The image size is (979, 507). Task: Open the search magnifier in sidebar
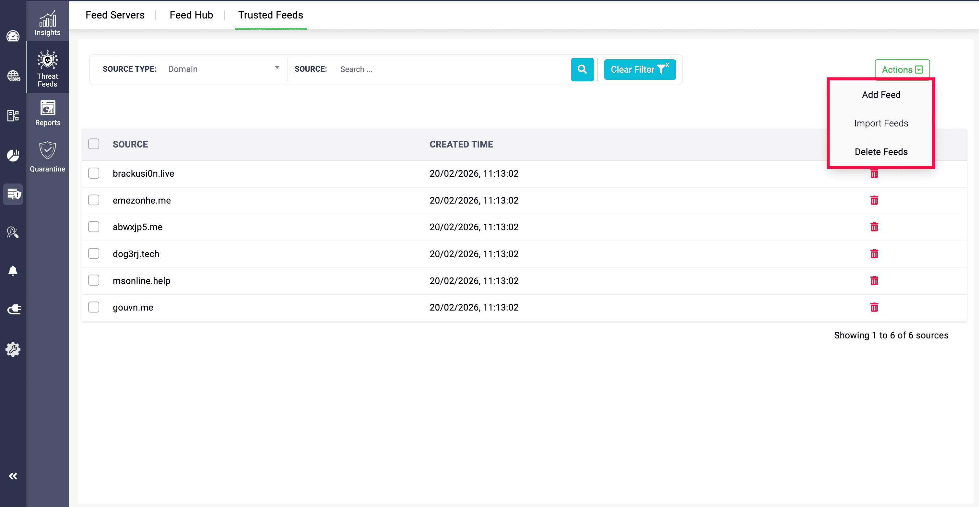coord(13,232)
